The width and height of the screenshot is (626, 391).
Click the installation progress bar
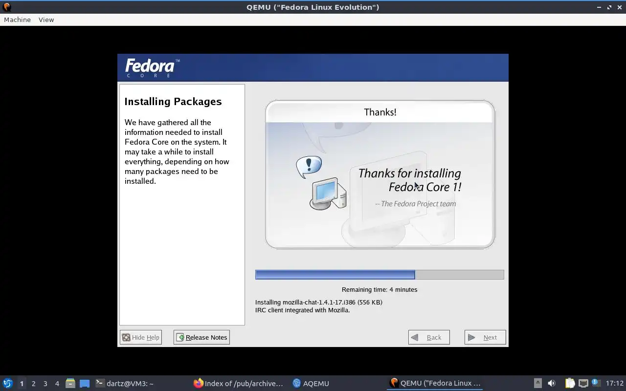pos(380,275)
